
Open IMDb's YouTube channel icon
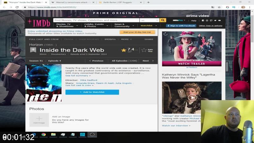(x=219, y=20)
